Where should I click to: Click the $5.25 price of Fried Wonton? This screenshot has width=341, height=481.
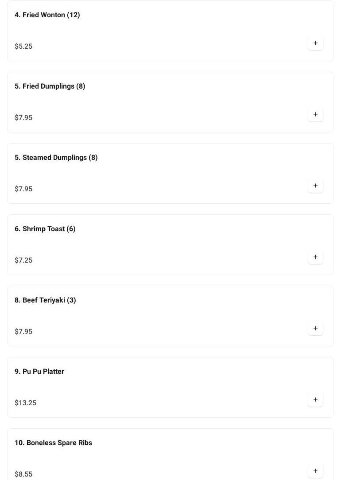pyautogui.click(x=23, y=47)
